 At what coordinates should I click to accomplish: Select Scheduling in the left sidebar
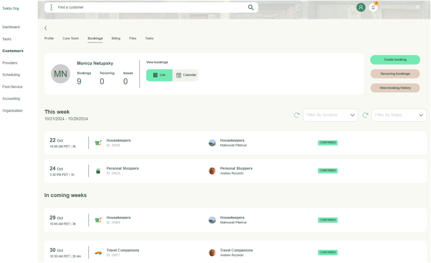[x=11, y=75]
